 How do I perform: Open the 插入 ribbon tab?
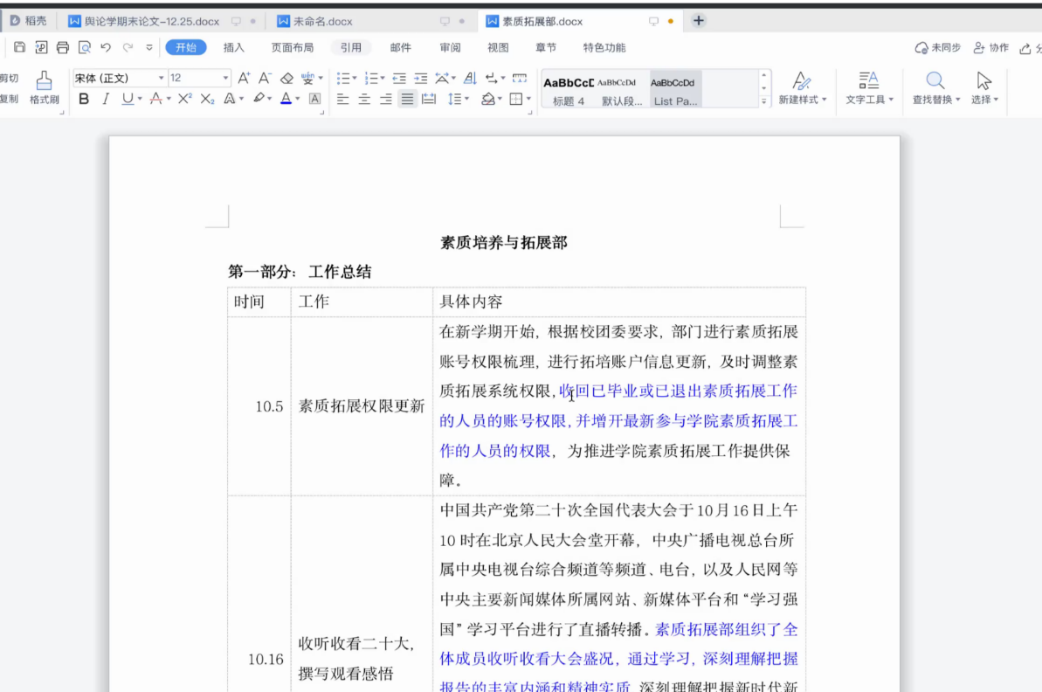point(234,47)
